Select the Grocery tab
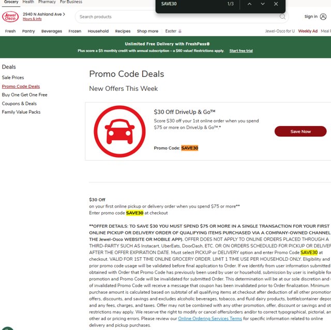331x330 pixels. (x=11, y=2)
